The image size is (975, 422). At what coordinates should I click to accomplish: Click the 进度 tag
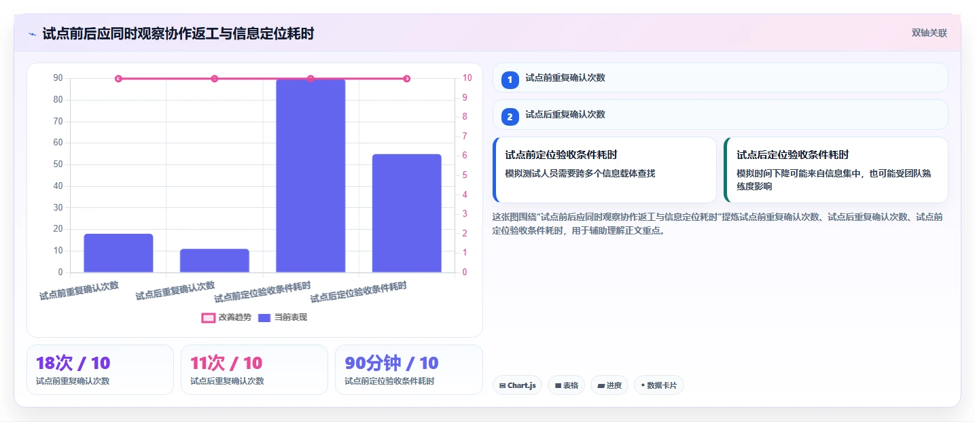click(609, 385)
